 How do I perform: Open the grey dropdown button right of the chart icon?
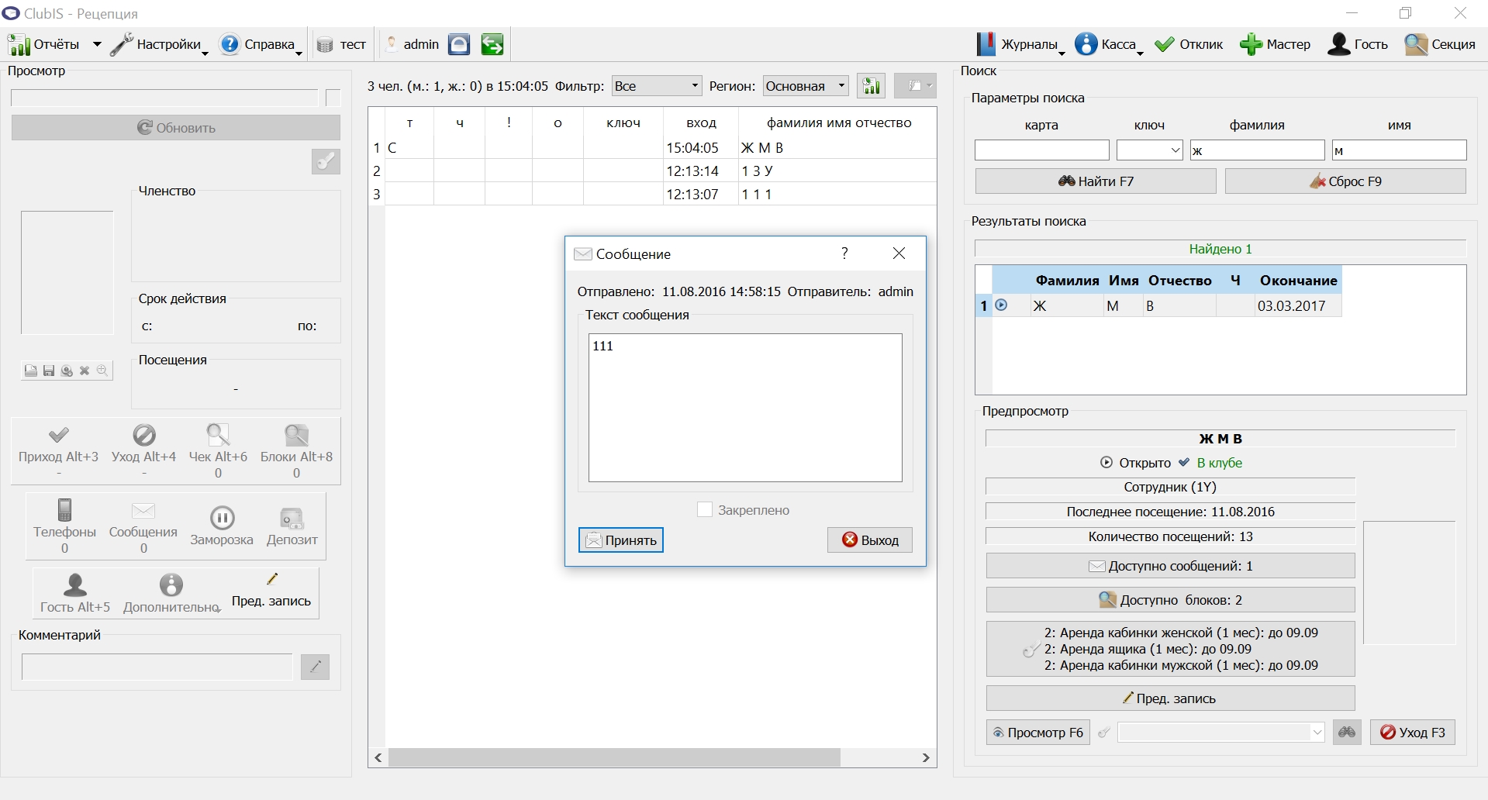tap(915, 86)
